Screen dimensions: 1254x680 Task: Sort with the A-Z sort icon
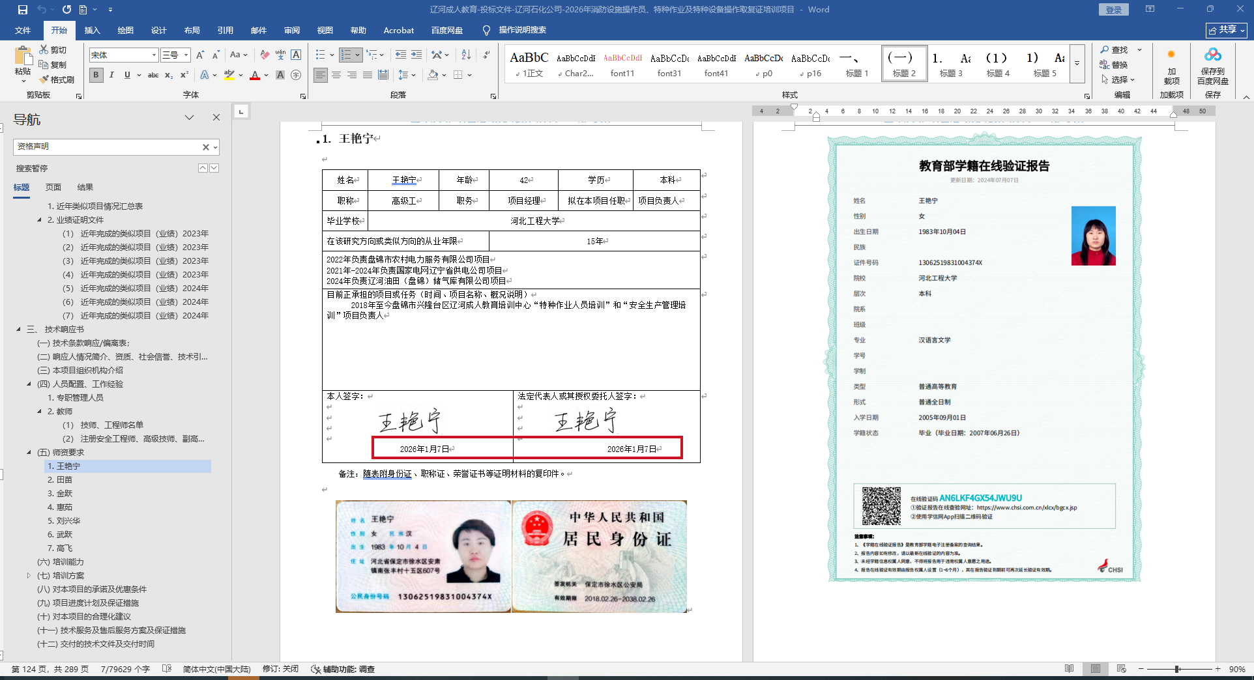tap(466, 55)
